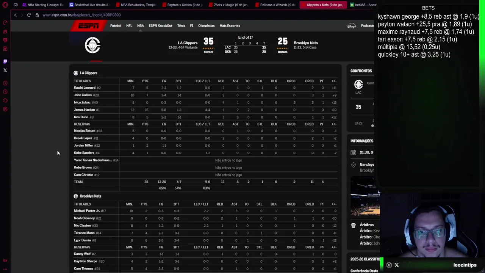
Task: Open Podcasts link in ESPN header
Action: click(368, 26)
